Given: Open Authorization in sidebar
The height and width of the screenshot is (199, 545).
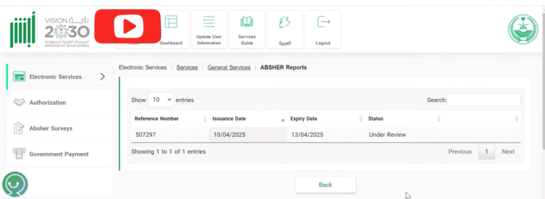Looking at the screenshot, I should point(60,103).
